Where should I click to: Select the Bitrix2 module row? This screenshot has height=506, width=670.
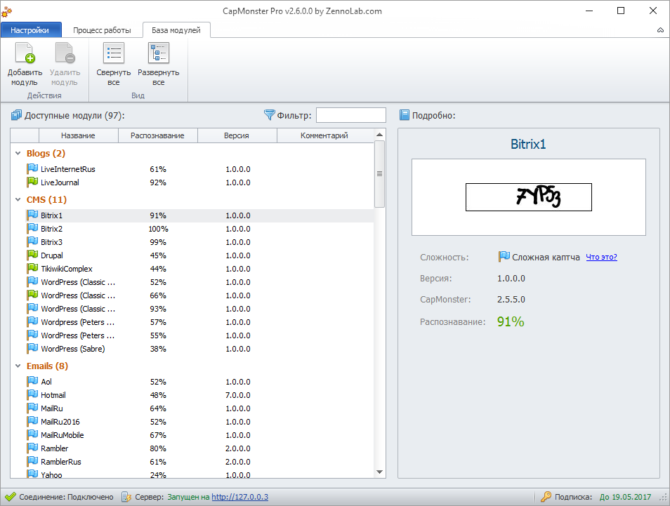coord(192,229)
